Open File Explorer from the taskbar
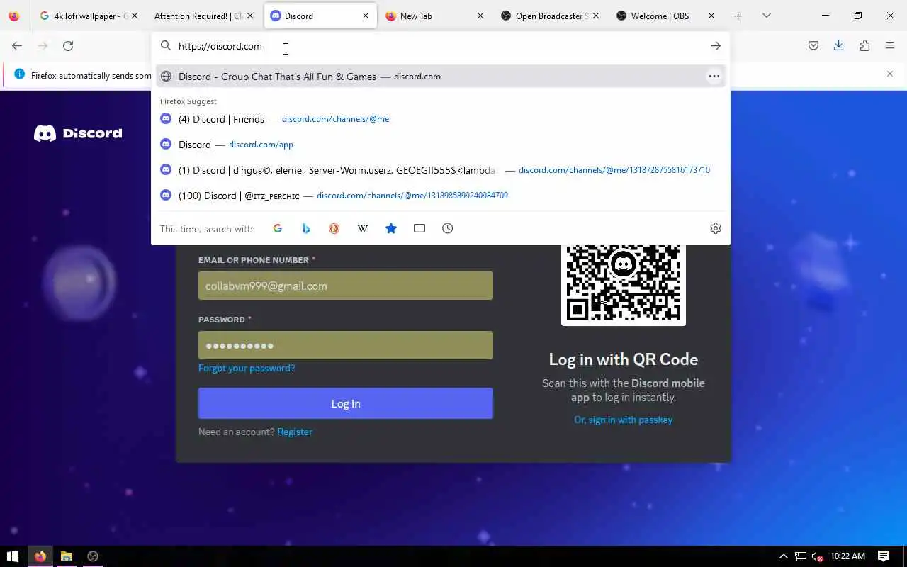This screenshot has height=567, width=907. (x=67, y=556)
